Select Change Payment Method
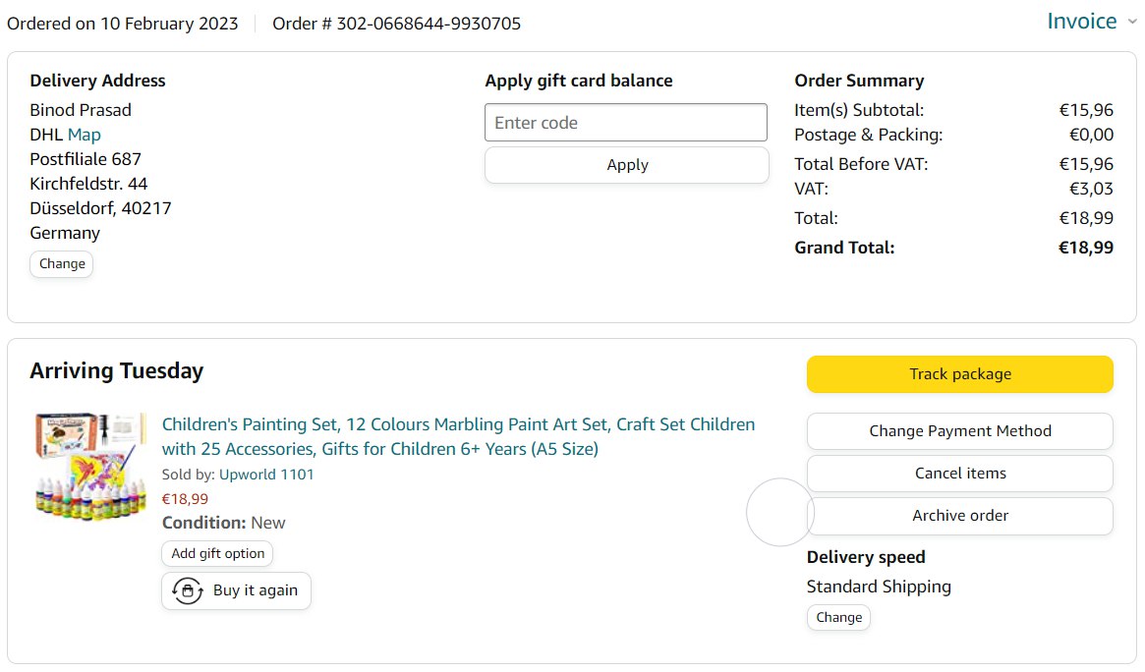The width and height of the screenshot is (1145, 672). click(959, 431)
